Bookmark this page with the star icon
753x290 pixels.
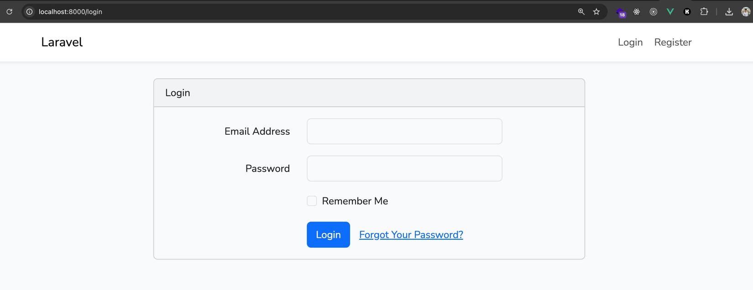(x=596, y=12)
